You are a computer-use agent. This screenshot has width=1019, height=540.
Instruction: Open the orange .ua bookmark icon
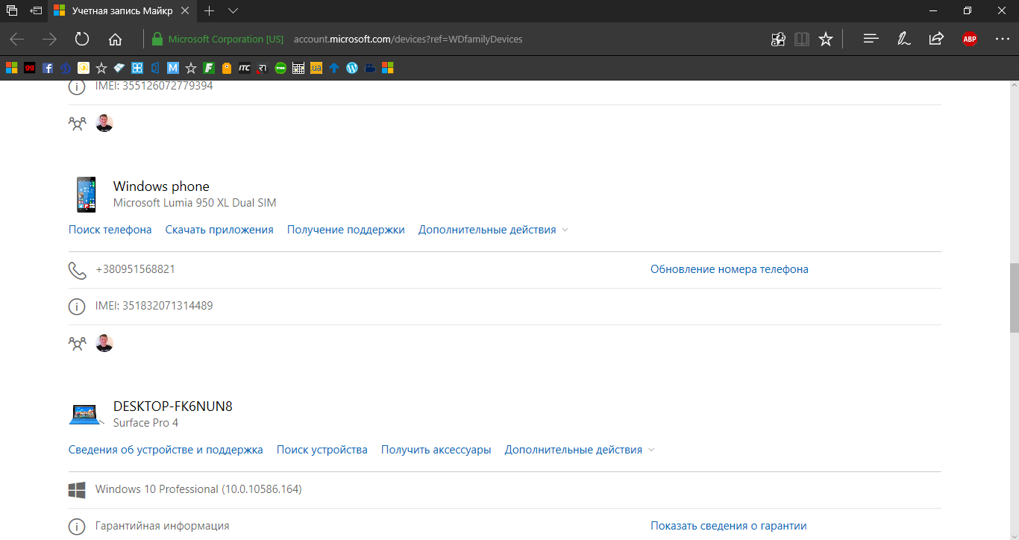316,68
